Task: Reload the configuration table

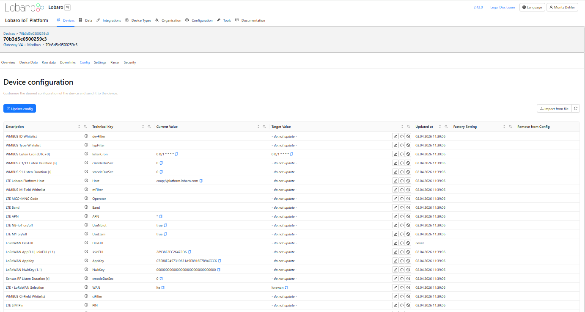Action: click(576, 109)
